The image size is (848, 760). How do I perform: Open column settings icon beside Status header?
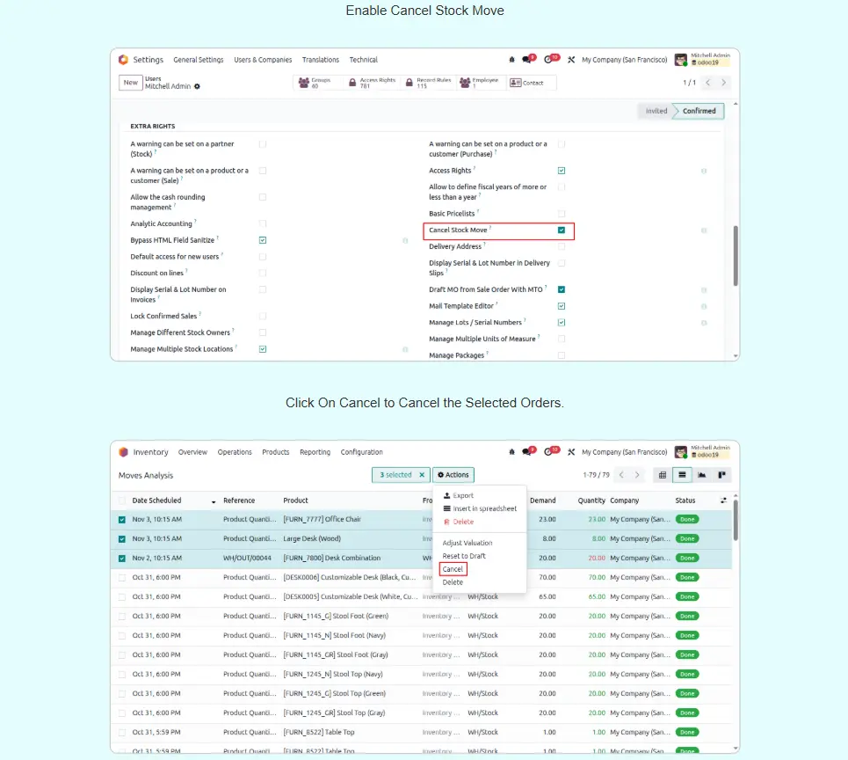723,501
